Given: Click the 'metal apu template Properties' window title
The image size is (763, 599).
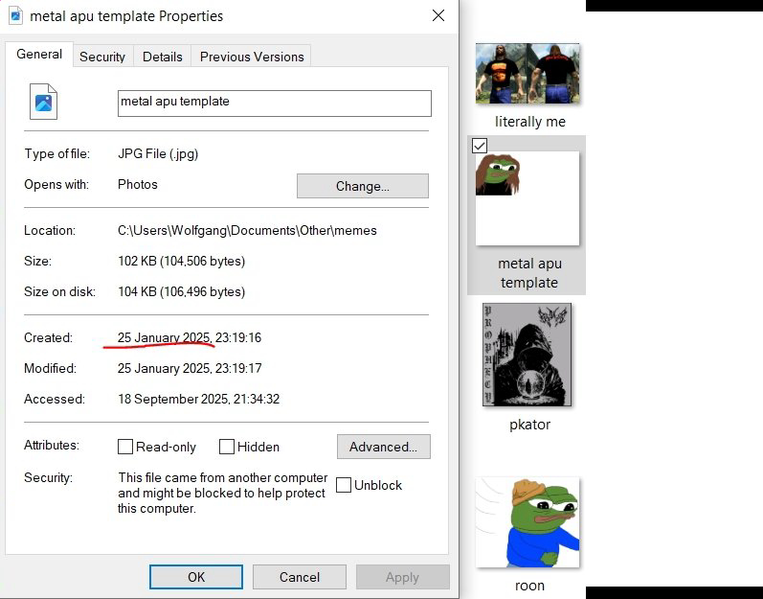Looking at the screenshot, I should pos(126,16).
